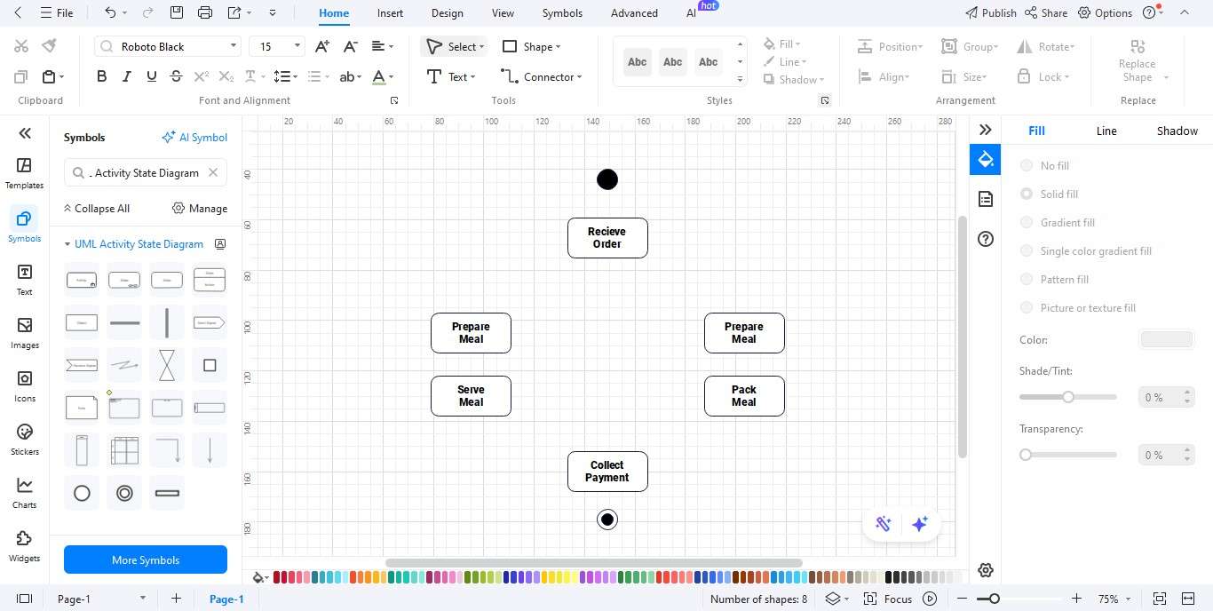Image resolution: width=1213 pixels, height=611 pixels.
Task: Open the Charts panel
Action: pyautogui.click(x=24, y=492)
